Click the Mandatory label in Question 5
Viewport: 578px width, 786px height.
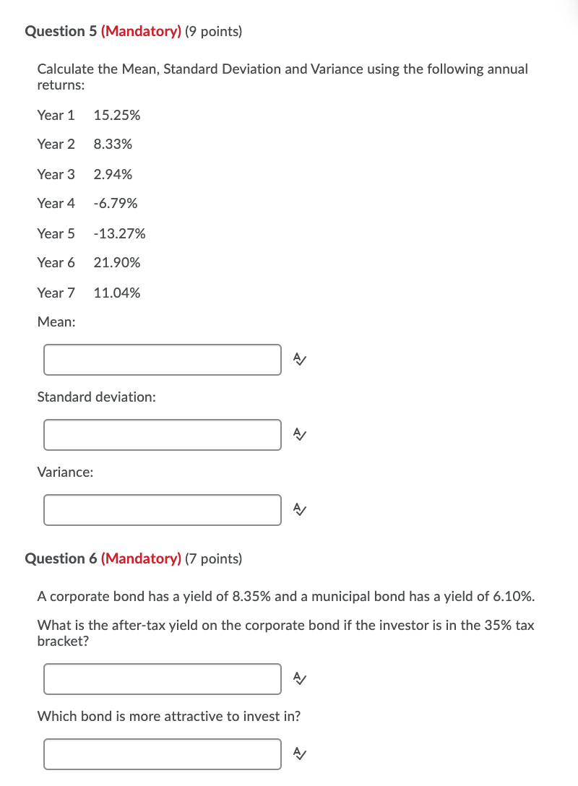142,31
